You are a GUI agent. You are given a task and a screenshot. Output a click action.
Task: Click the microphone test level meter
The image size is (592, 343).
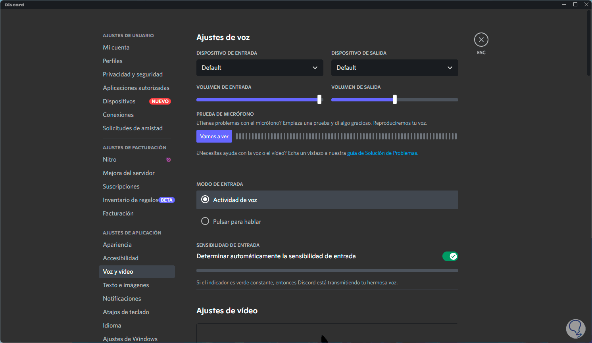point(346,136)
